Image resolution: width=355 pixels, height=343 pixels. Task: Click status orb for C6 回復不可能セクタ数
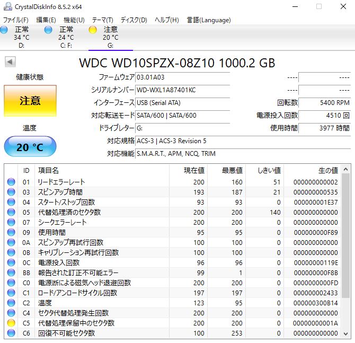[x=11, y=333]
